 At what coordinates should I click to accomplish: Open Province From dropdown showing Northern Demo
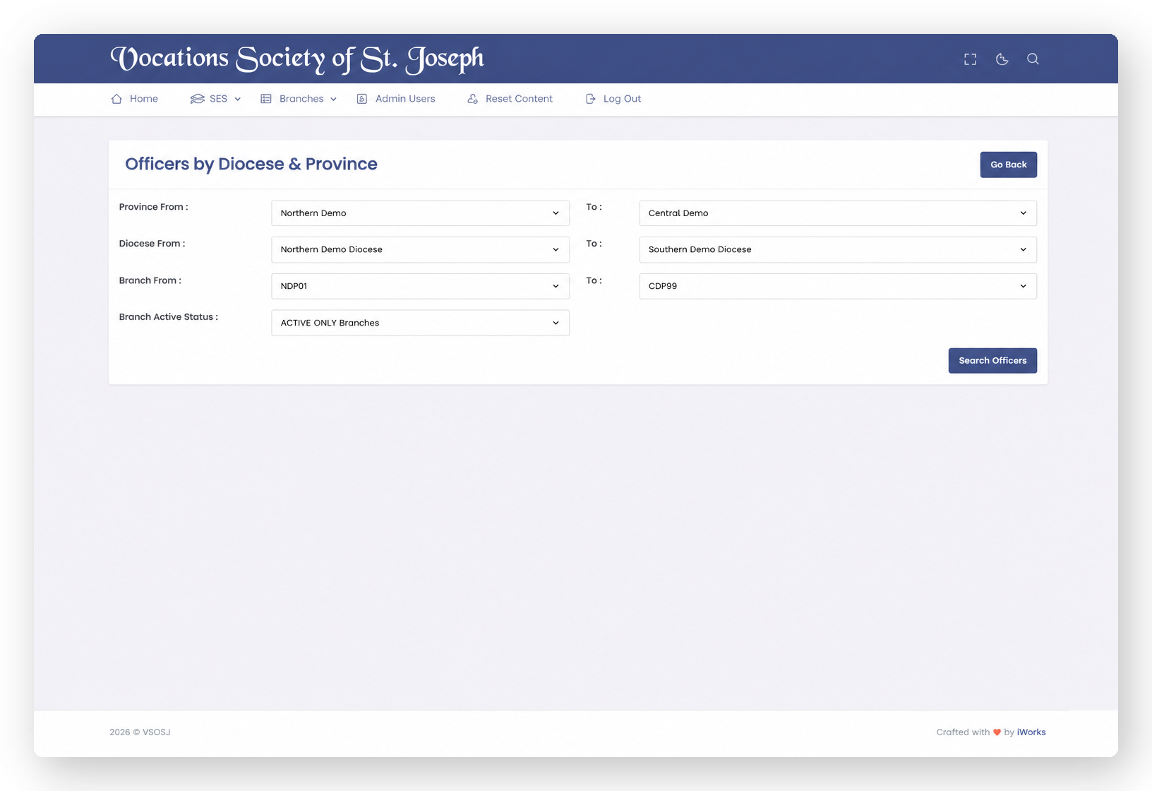[420, 213]
